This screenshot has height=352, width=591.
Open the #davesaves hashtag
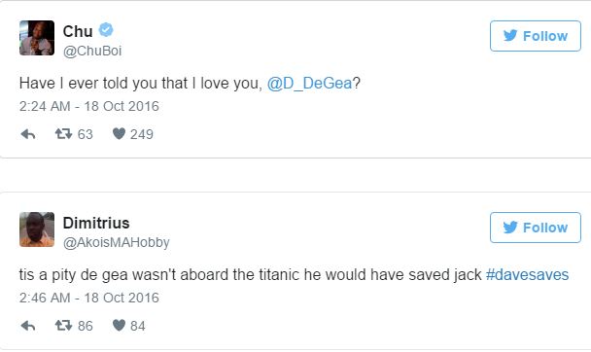(x=527, y=275)
